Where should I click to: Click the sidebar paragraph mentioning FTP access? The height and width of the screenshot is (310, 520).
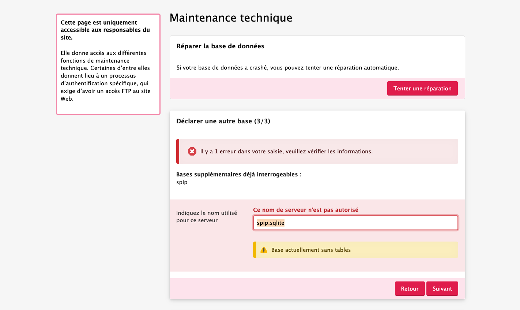(106, 76)
